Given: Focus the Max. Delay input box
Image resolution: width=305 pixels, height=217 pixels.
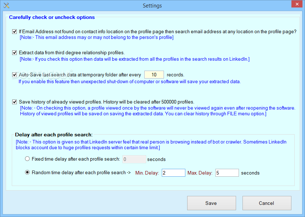Looking at the screenshot, I should click(227, 173).
